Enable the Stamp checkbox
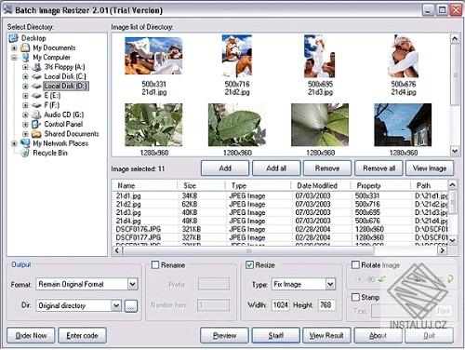Image resolution: width=465 pixels, height=350 pixels. pyautogui.click(x=355, y=297)
